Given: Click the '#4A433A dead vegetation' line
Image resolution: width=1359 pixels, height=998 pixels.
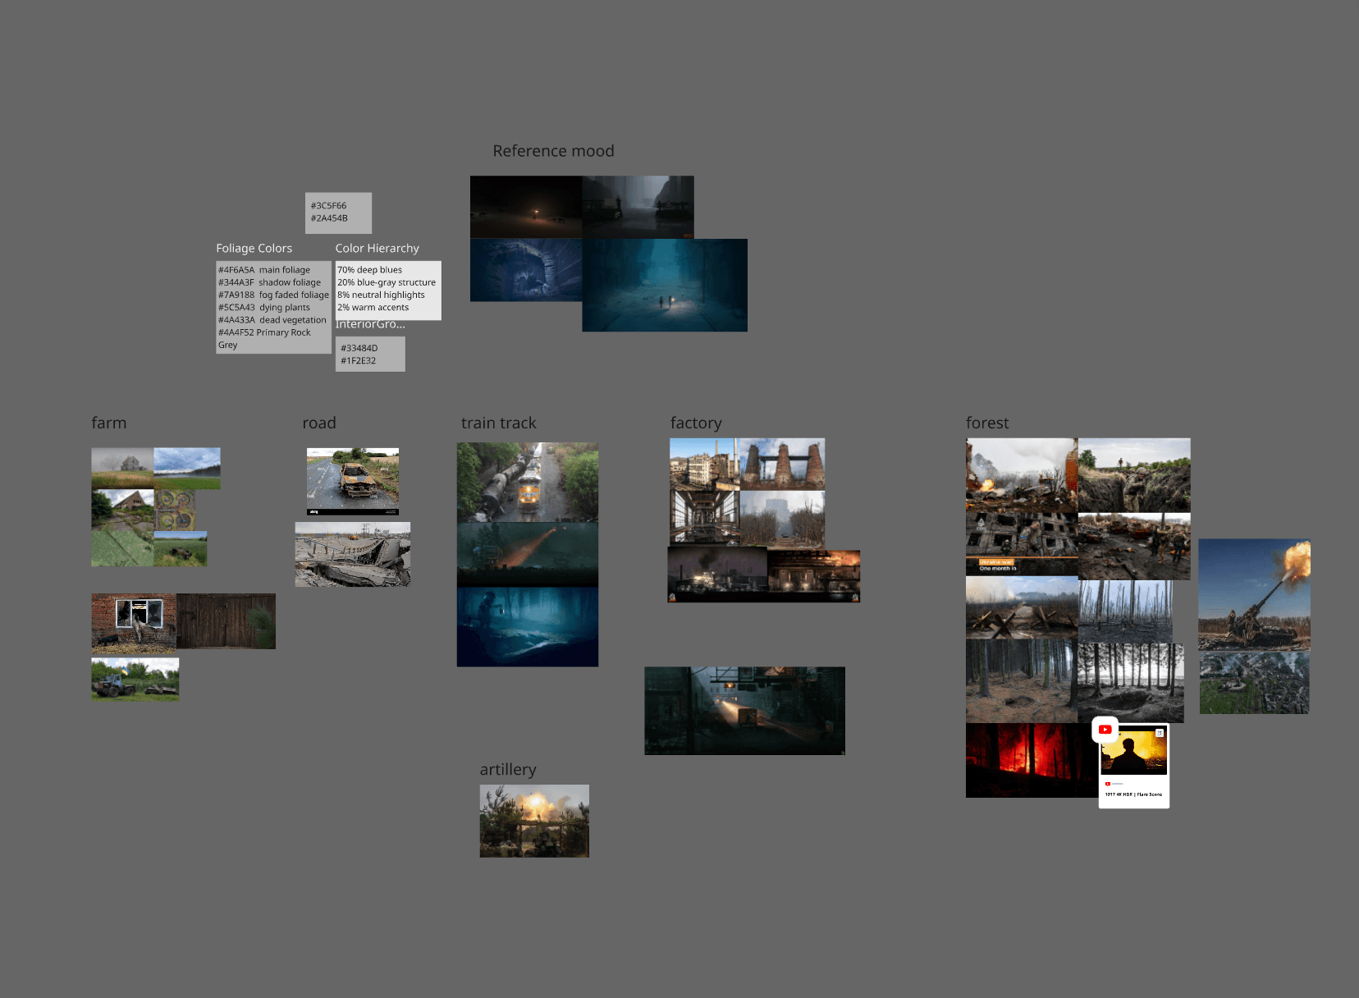Looking at the screenshot, I should [272, 320].
